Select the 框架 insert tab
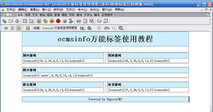 click(x=50, y=15)
